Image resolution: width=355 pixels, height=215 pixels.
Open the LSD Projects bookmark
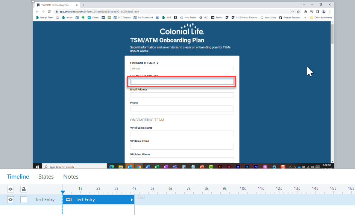122,18
